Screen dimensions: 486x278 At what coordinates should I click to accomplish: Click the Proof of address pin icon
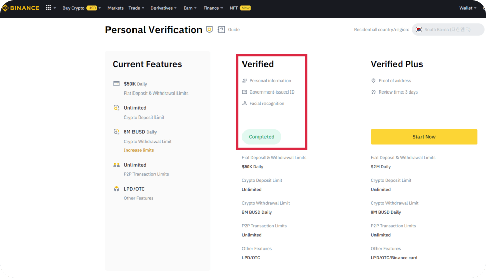point(373,81)
